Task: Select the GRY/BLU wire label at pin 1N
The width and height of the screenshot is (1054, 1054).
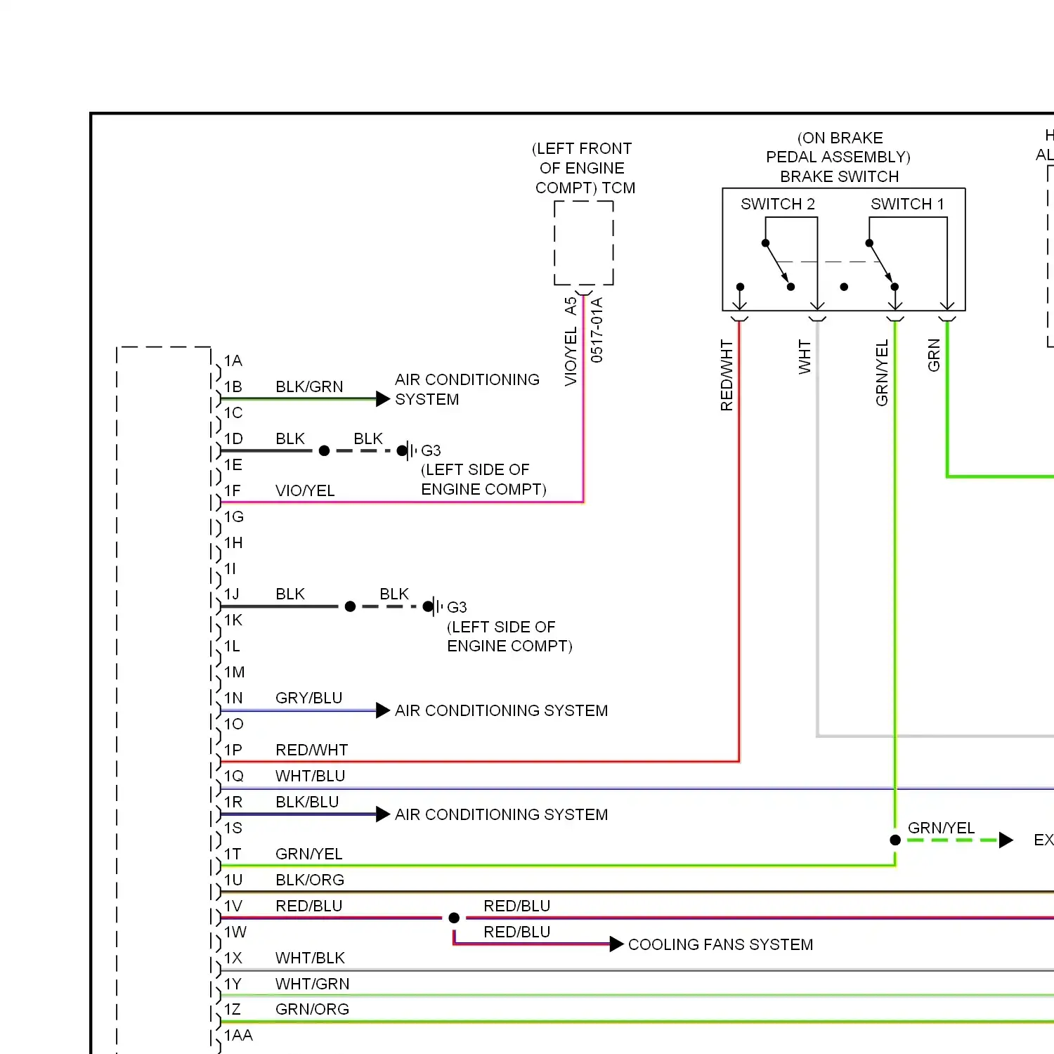Action: click(x=308, y=698)
